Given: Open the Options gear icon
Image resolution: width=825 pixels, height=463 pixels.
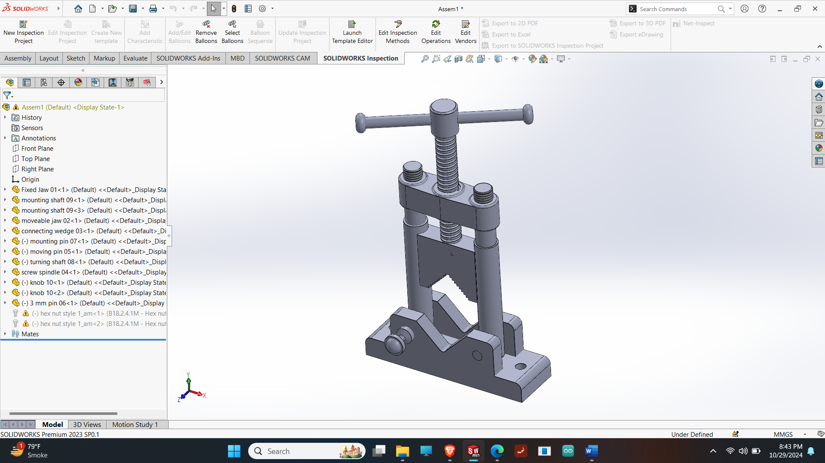Looking at the screenshot, I should (262, 9).
